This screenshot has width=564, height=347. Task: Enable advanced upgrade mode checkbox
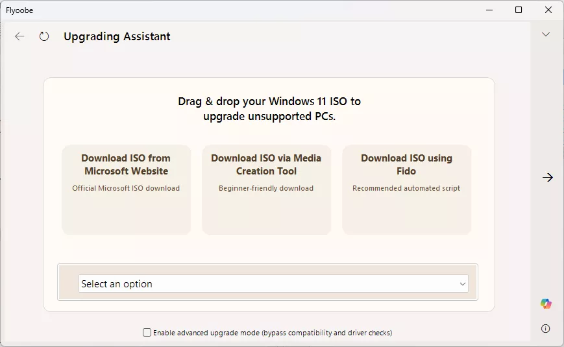coord(147,333)
